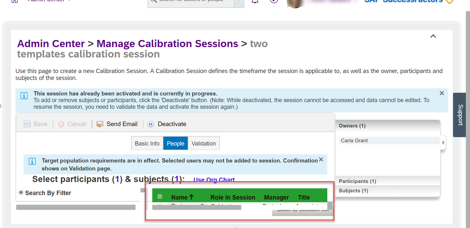Switch to the Basic Info tab
This screenshot has width=470, height=228.
click(x=147, y=144)
